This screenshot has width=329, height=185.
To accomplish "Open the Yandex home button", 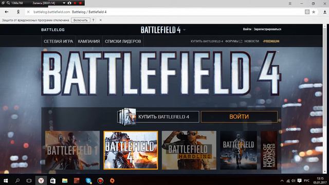I will coord(18,12).
